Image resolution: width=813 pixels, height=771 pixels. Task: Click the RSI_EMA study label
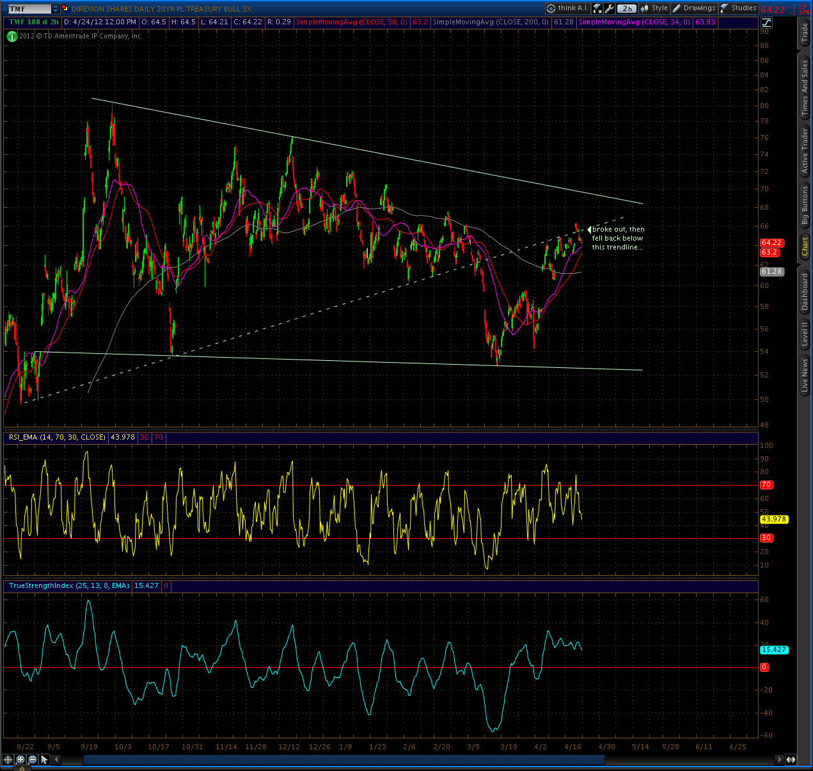coord(57,438)
